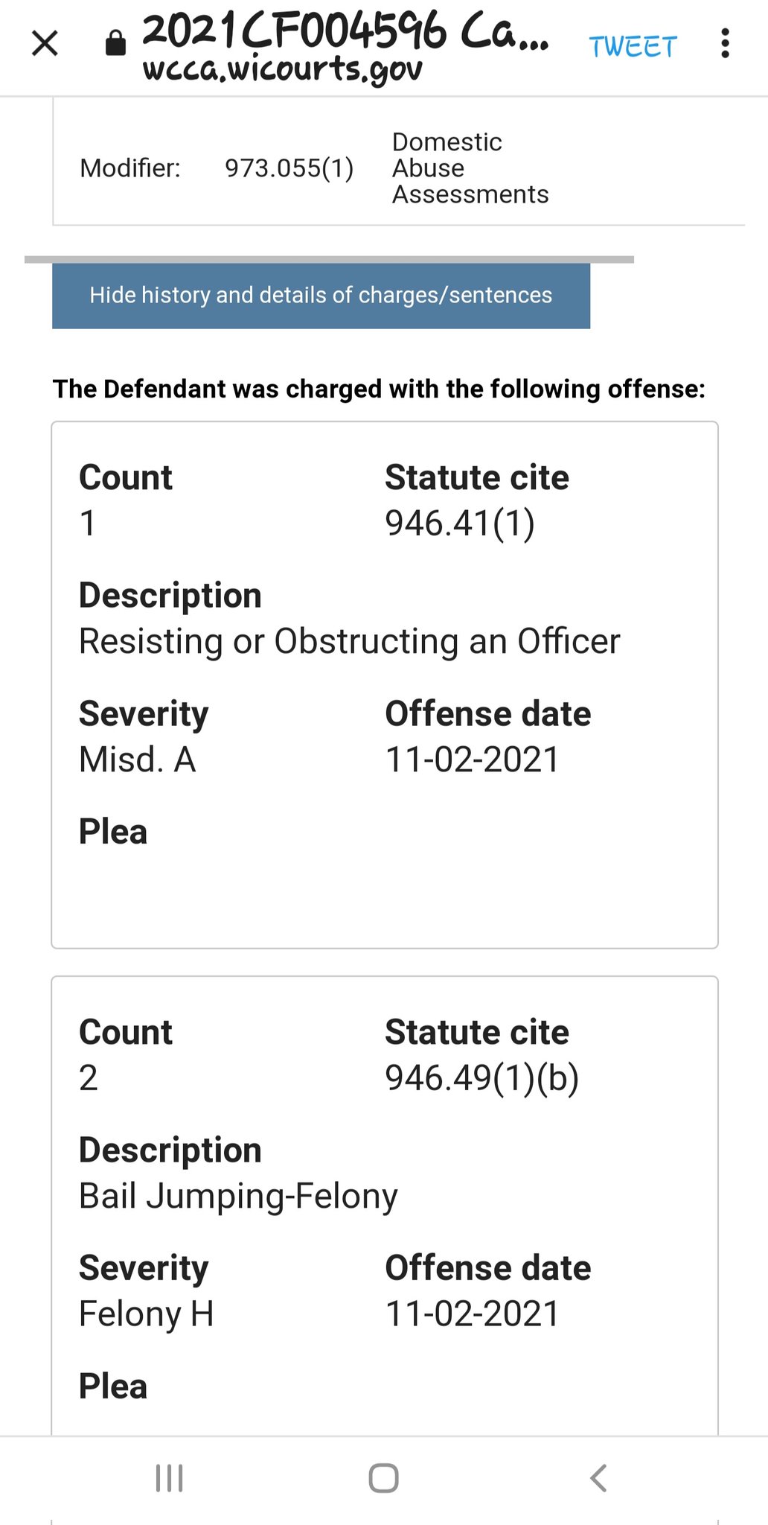Screen dimensions: 768x1525
Task: Hide history and details of charges/sentences
Action: click(321, 296)
